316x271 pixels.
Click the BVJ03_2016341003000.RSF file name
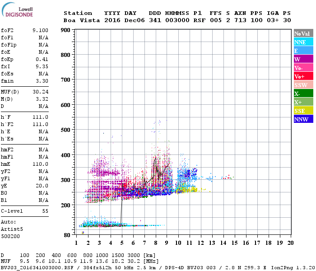pyautogui.click(x=37, y=268)
